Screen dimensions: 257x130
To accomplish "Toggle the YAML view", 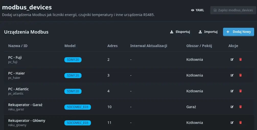I will (x=197, y=10).
